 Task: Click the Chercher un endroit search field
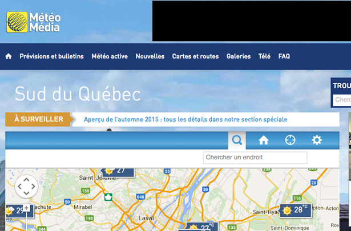point(255,158)
